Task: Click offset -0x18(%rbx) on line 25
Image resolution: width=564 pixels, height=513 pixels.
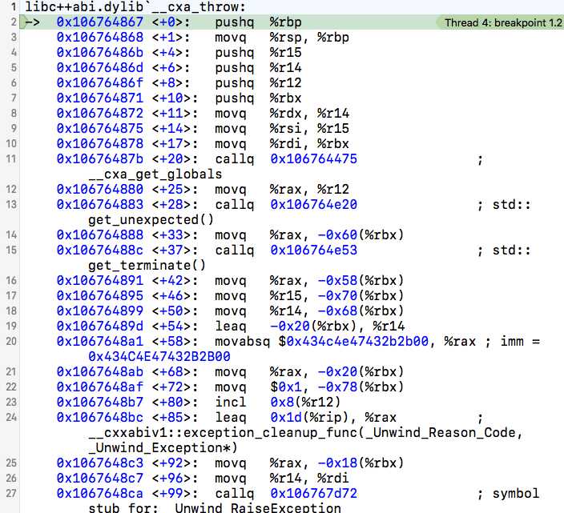Action: point(361,463)
